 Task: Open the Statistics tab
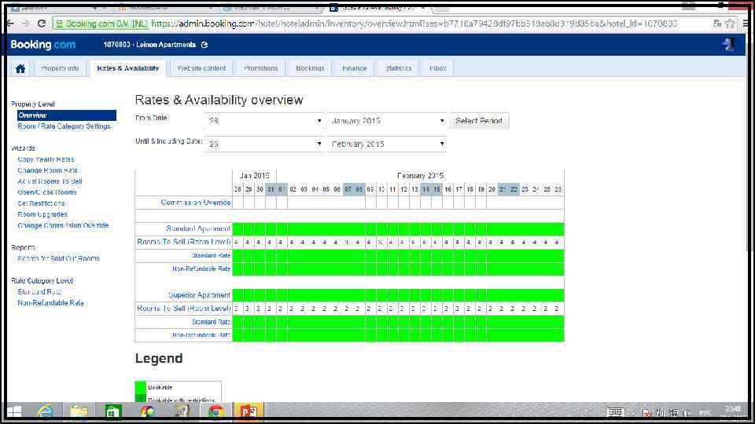pos(398,68)
